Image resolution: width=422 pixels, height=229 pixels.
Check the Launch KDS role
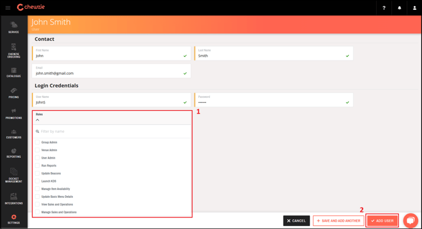point(37,181)
